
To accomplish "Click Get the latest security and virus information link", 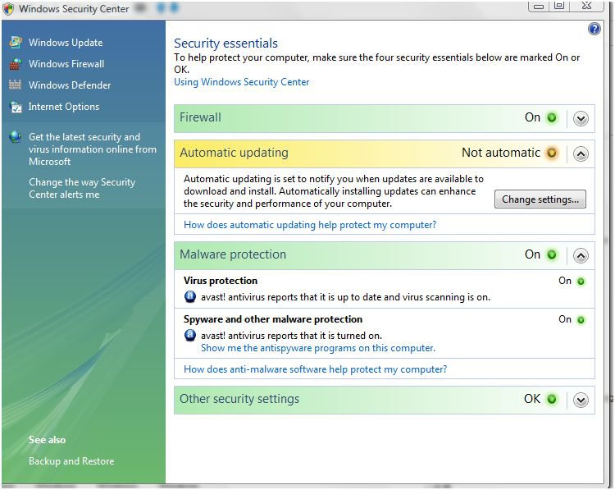I will click(x=93, y=149).
